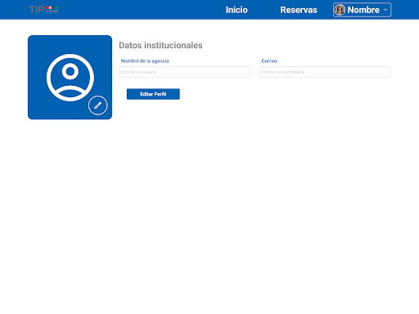Click the colored squares in the logo
The height and width of the screenshot is (314, 419).
[52, 7]
